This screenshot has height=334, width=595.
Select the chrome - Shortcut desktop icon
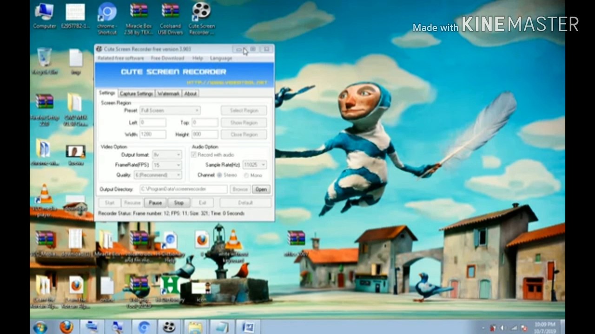coord(107,19)
